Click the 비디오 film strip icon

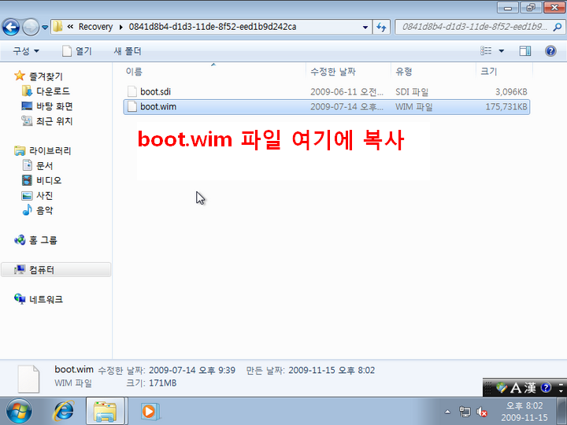coord(27,180)
